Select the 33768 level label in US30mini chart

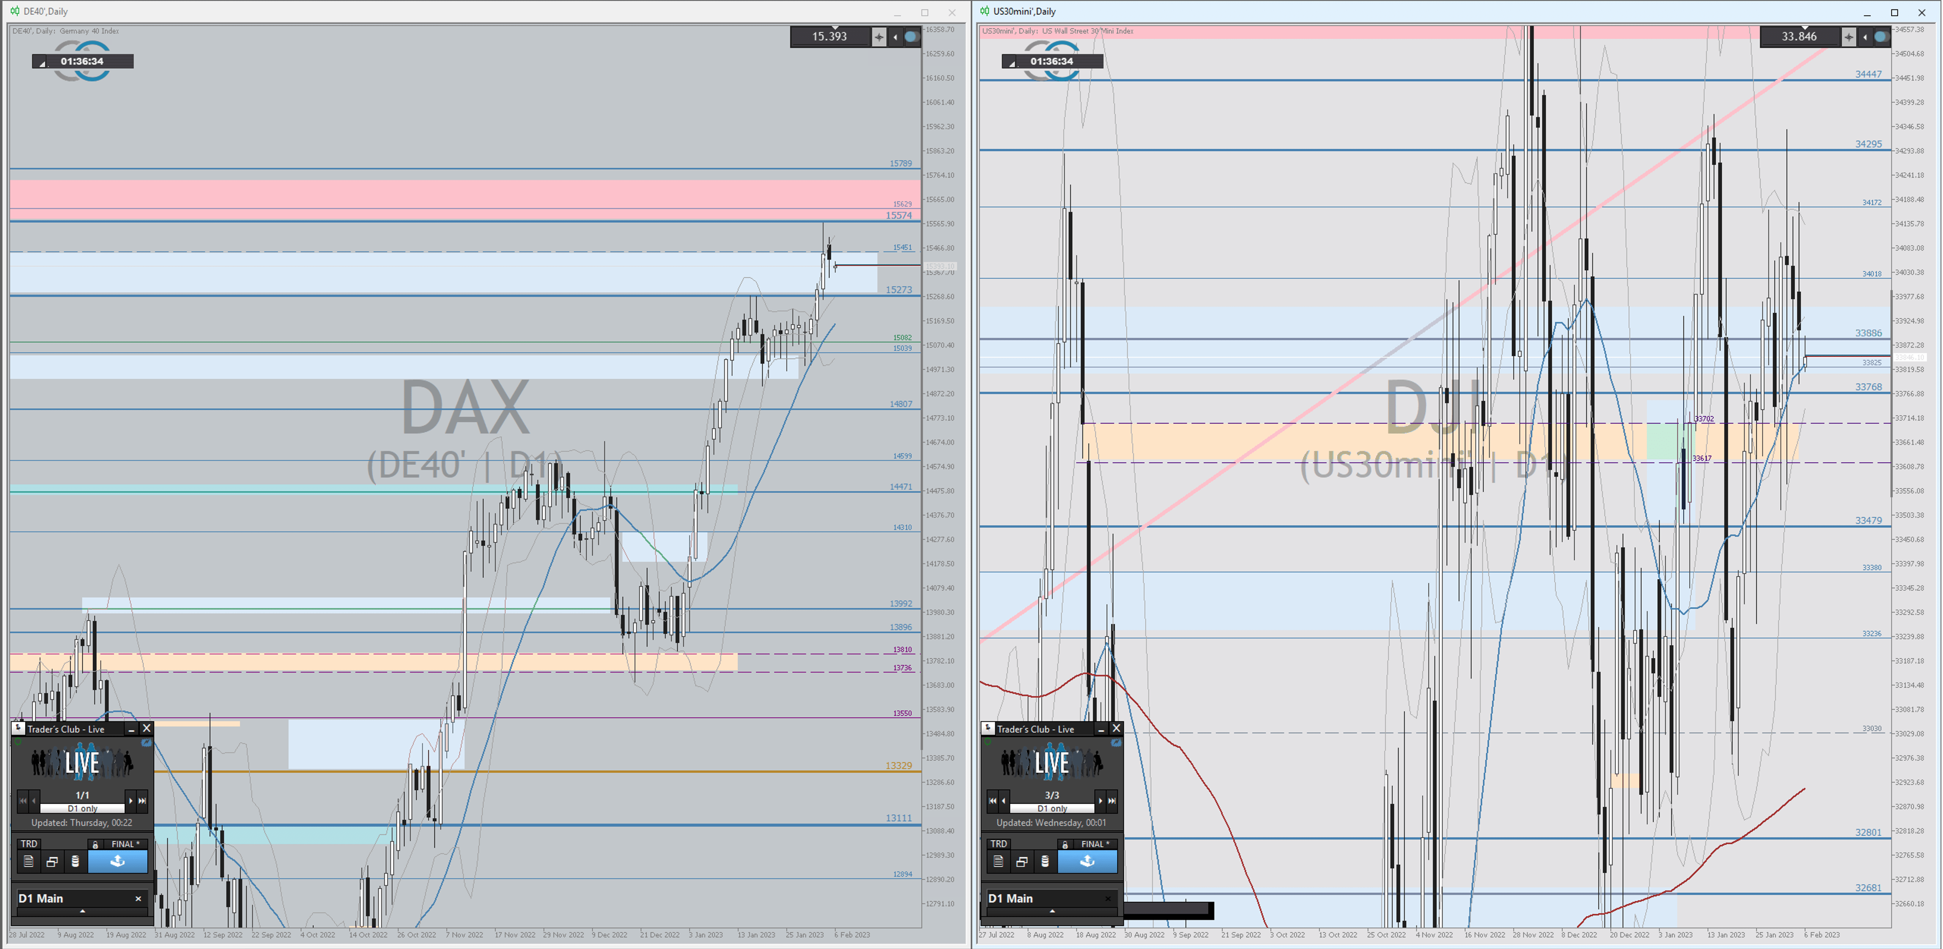pyautogui.click(x=1868, y=386)
